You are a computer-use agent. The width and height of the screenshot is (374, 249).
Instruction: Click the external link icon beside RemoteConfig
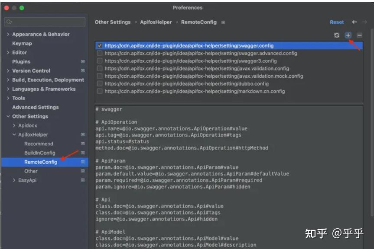(83, 162)
